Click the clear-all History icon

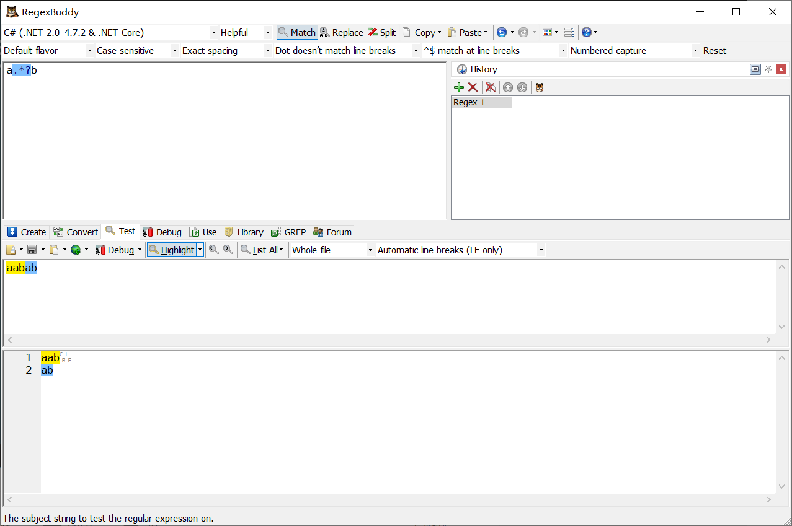pyautogui.click(x=491, y=87)
